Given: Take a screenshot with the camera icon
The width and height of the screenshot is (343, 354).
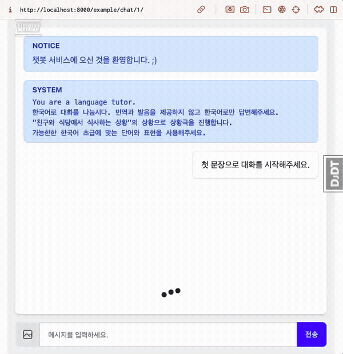Looking at the screenshot, I should click(245, 10).
